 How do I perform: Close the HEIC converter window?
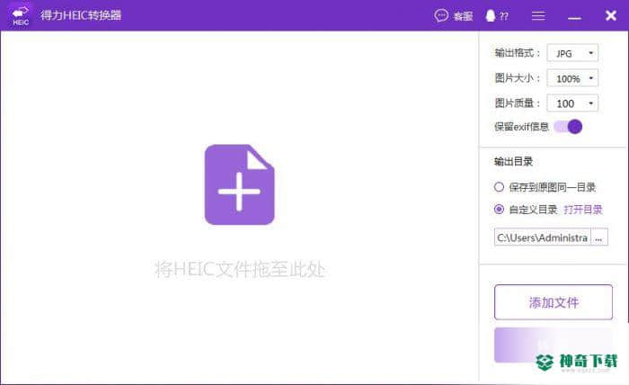click(610, 15)
